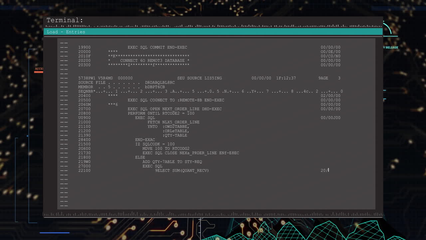Click the SEQNBR column ruler line

pyautogui.click(x=210, y=91)
